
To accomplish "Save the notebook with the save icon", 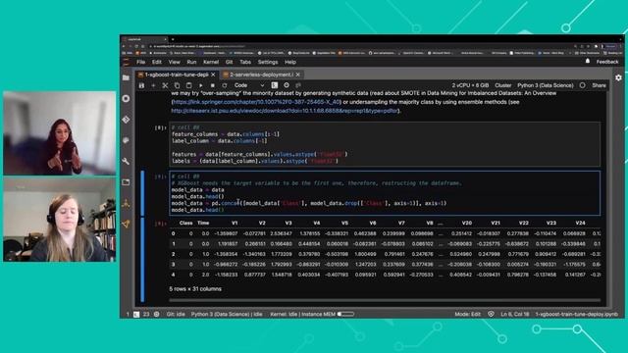I will [x=141, y=85].
